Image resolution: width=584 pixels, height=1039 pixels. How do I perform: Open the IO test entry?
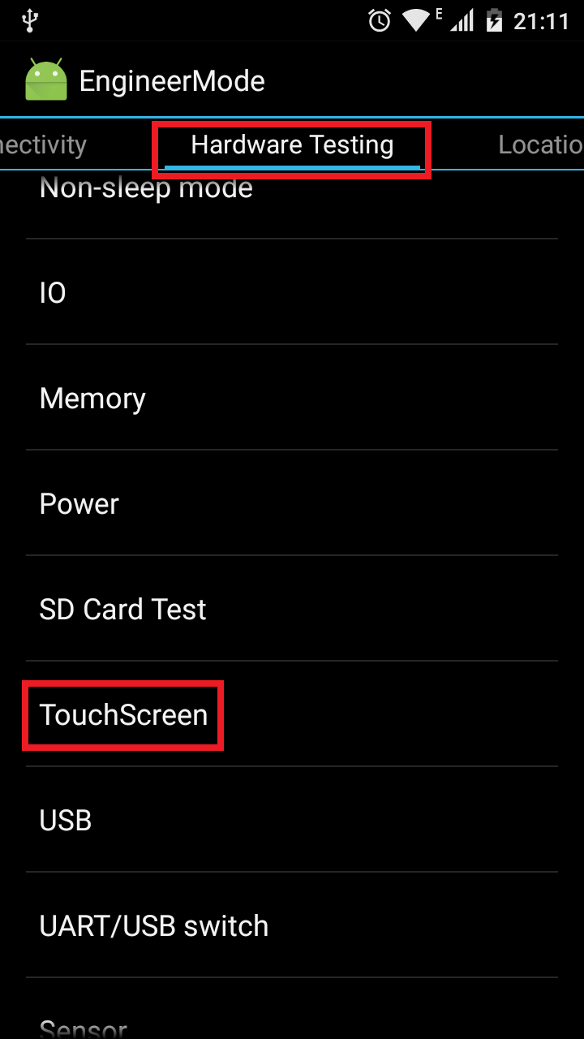(292, 292)
